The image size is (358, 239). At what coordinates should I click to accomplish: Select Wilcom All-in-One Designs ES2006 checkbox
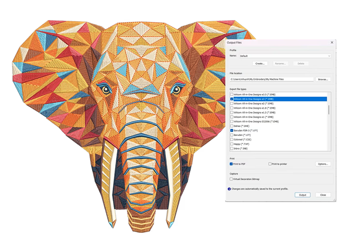tap(232, 121)
